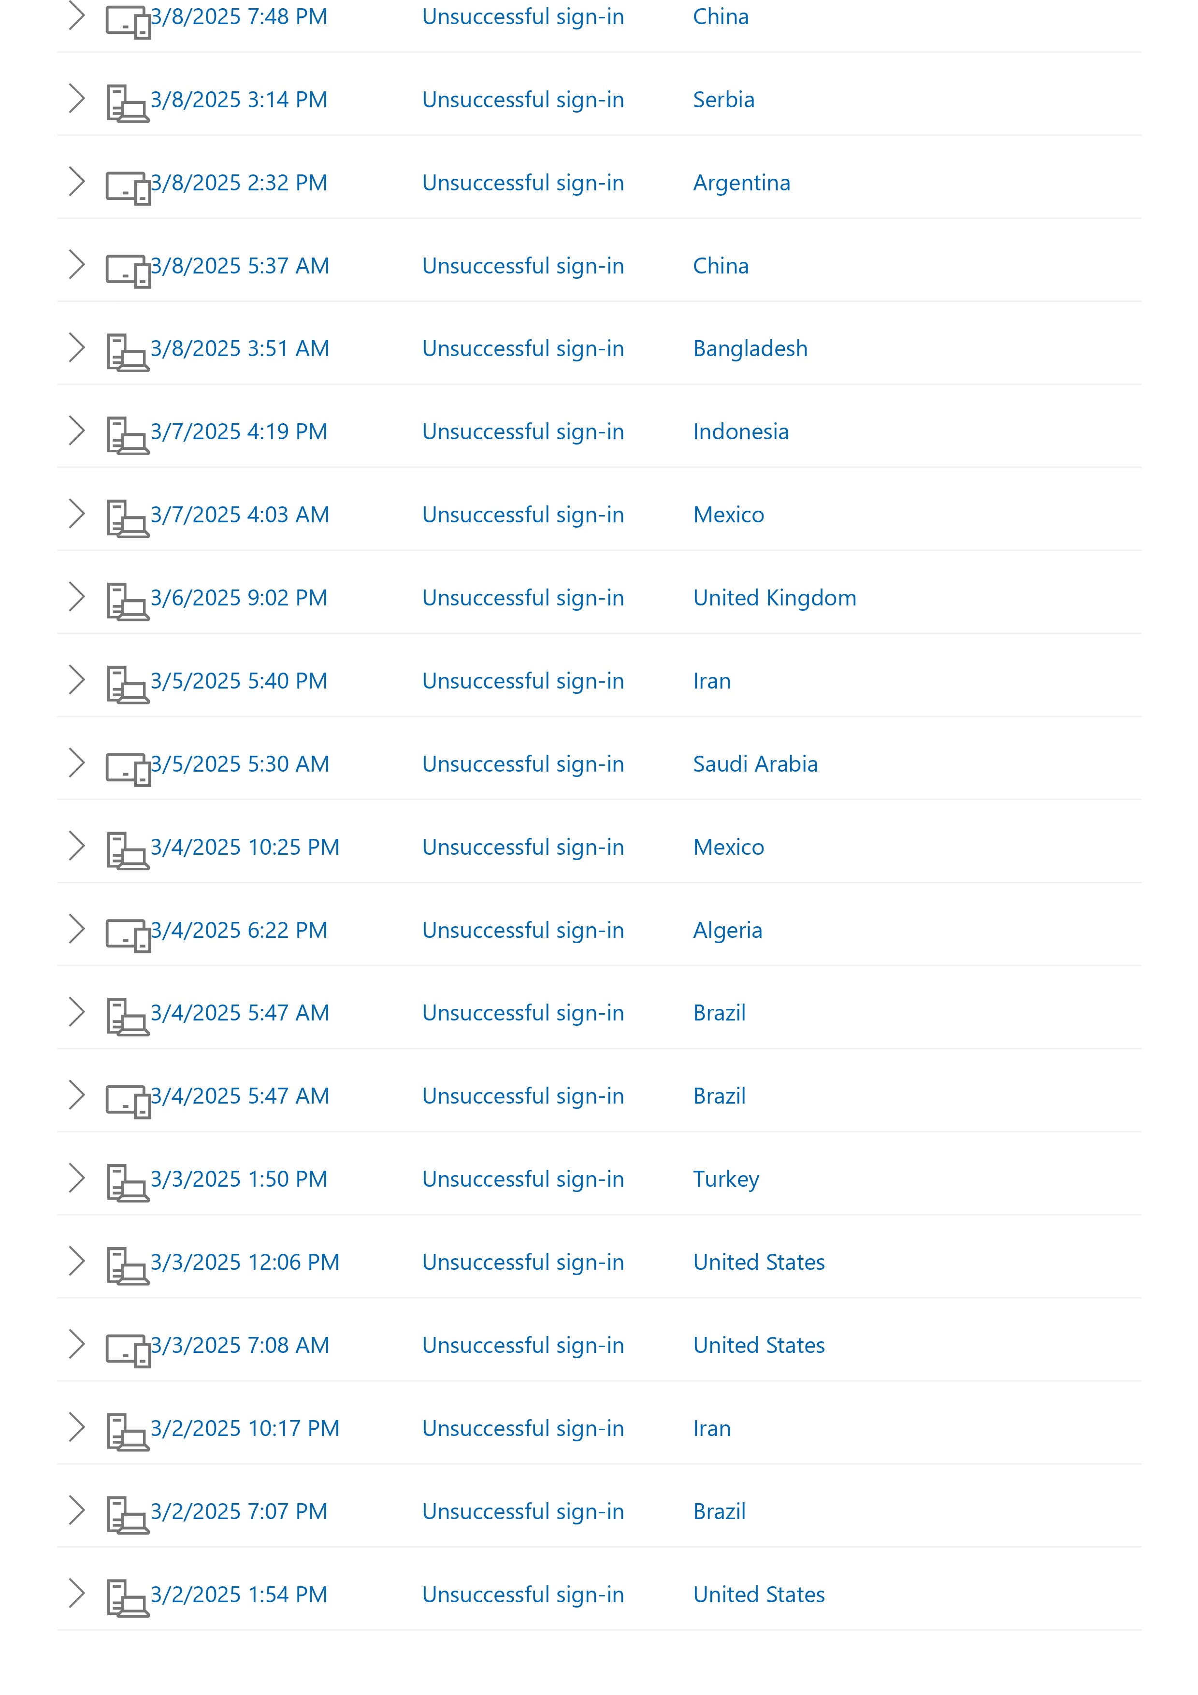The height and width of the screenshot is (1695, 1198).
Task: Expand the 3/7/2025 4:03 AM Mexico entry
Action: [x=76, y=514]
